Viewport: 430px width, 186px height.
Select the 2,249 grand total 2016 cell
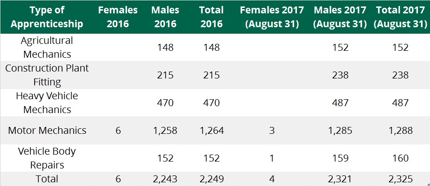click(x=212, y=179)
